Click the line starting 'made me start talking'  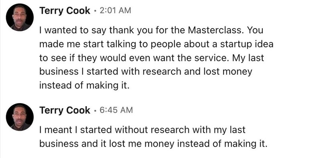(x=156, y=45)
